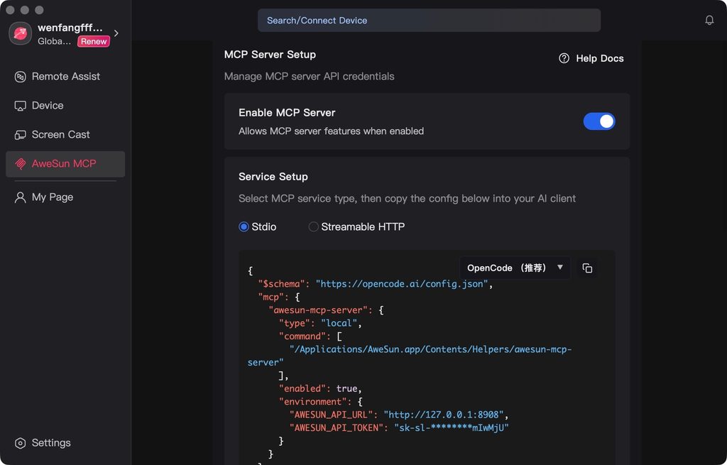727x465 pixels.
Task: Click the Renew badge
Action: pyautogui.click(x=94, y=41)
